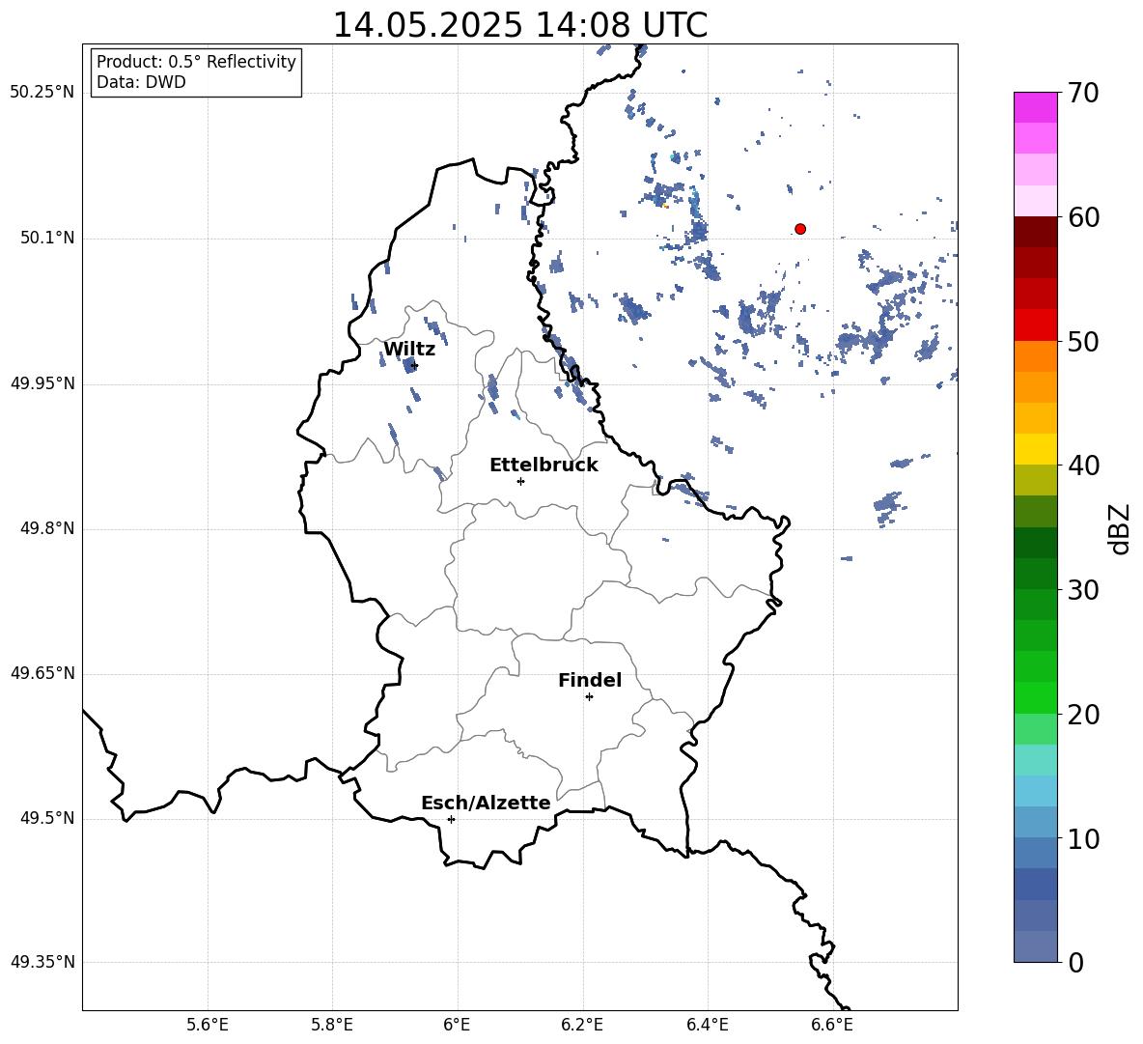Click the 49.5°N latitude label

pyautogui.click(x=47, y=818)
